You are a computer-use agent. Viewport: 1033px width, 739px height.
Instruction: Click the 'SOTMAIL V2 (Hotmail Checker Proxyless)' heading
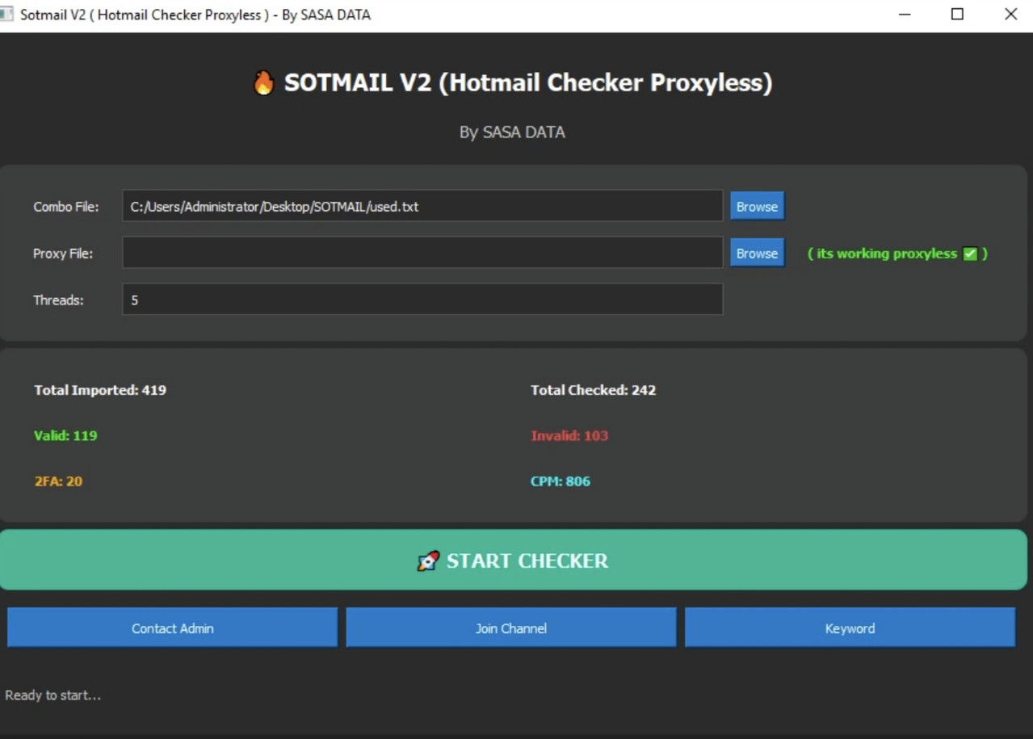tap(528, 82)
